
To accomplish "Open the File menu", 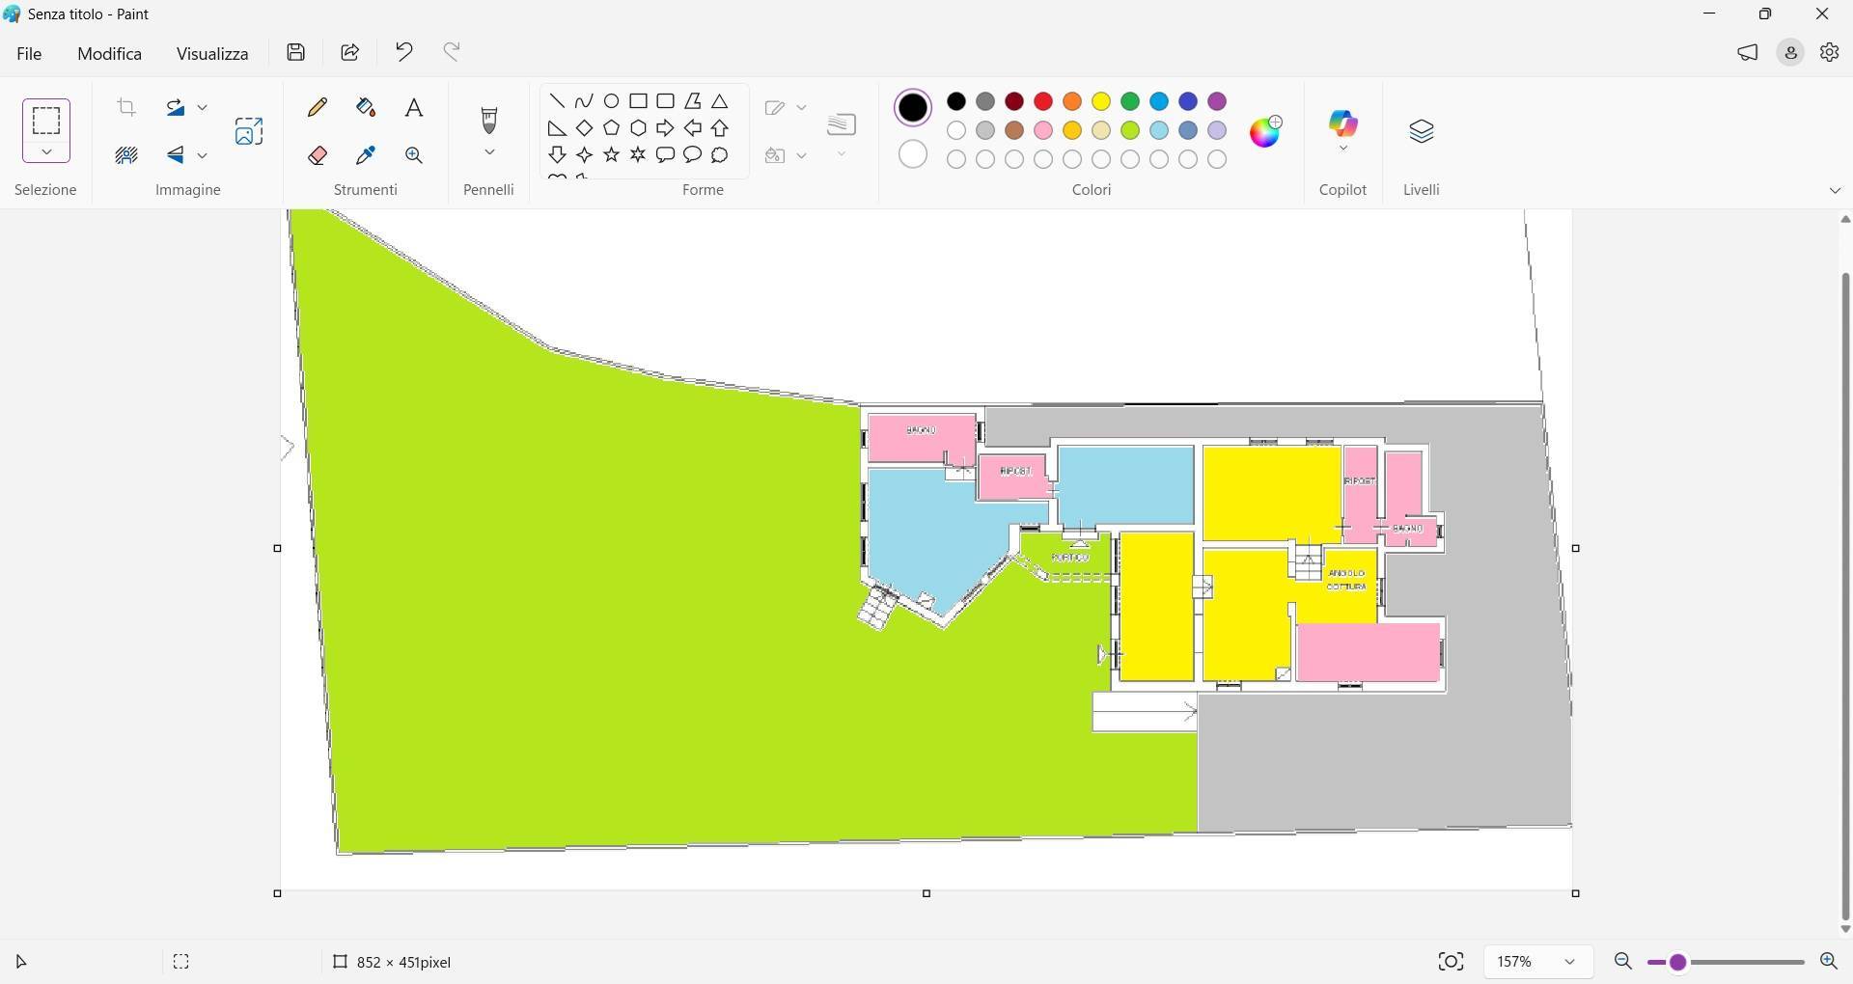I will click(x=29, y=54).
